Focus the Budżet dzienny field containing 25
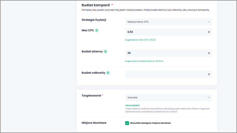The width and height of the screenshot is (237, 133). click(165, 53)
